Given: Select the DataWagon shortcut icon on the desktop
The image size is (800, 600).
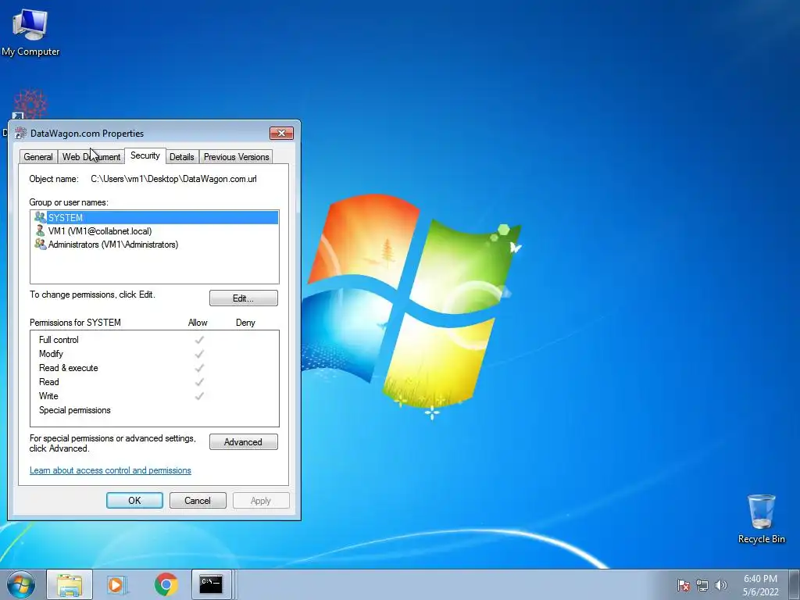Looking at the screenshot, I should click(x=30, y=105).
